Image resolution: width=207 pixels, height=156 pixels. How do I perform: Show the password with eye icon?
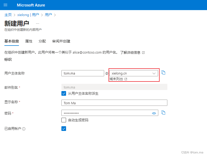point(154,113)
